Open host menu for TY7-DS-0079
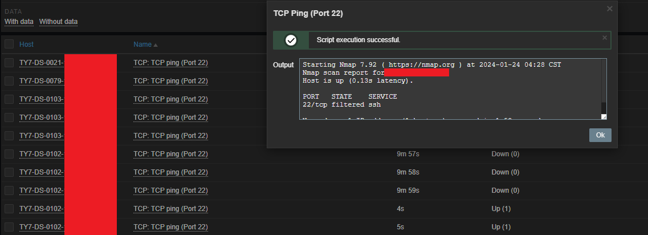The height and width of the screenshot is (235, 648). pyautogui.click(x=41, y=81)
